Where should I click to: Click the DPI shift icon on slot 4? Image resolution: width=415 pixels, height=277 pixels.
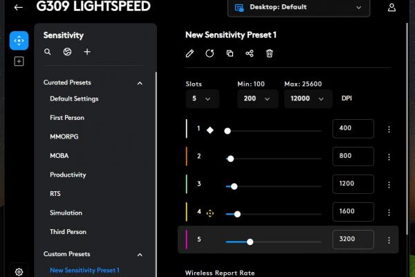click(210, 213)
